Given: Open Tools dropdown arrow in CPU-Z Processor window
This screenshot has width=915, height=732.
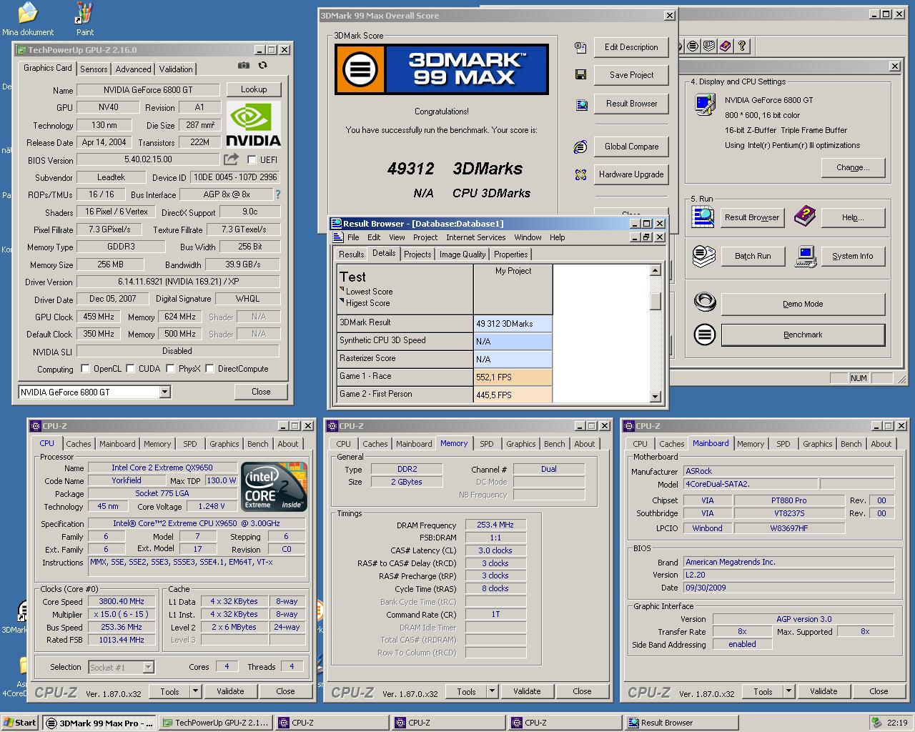Looking at the screenshot, I should coord(195,691).
